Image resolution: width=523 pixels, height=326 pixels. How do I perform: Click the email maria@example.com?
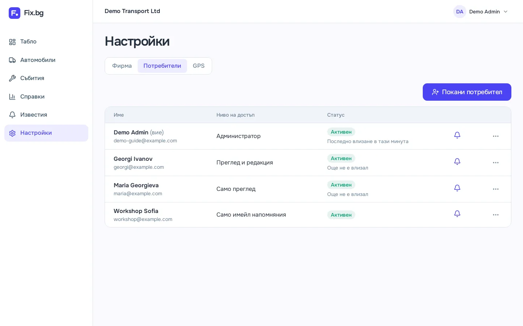click(138, 194)
